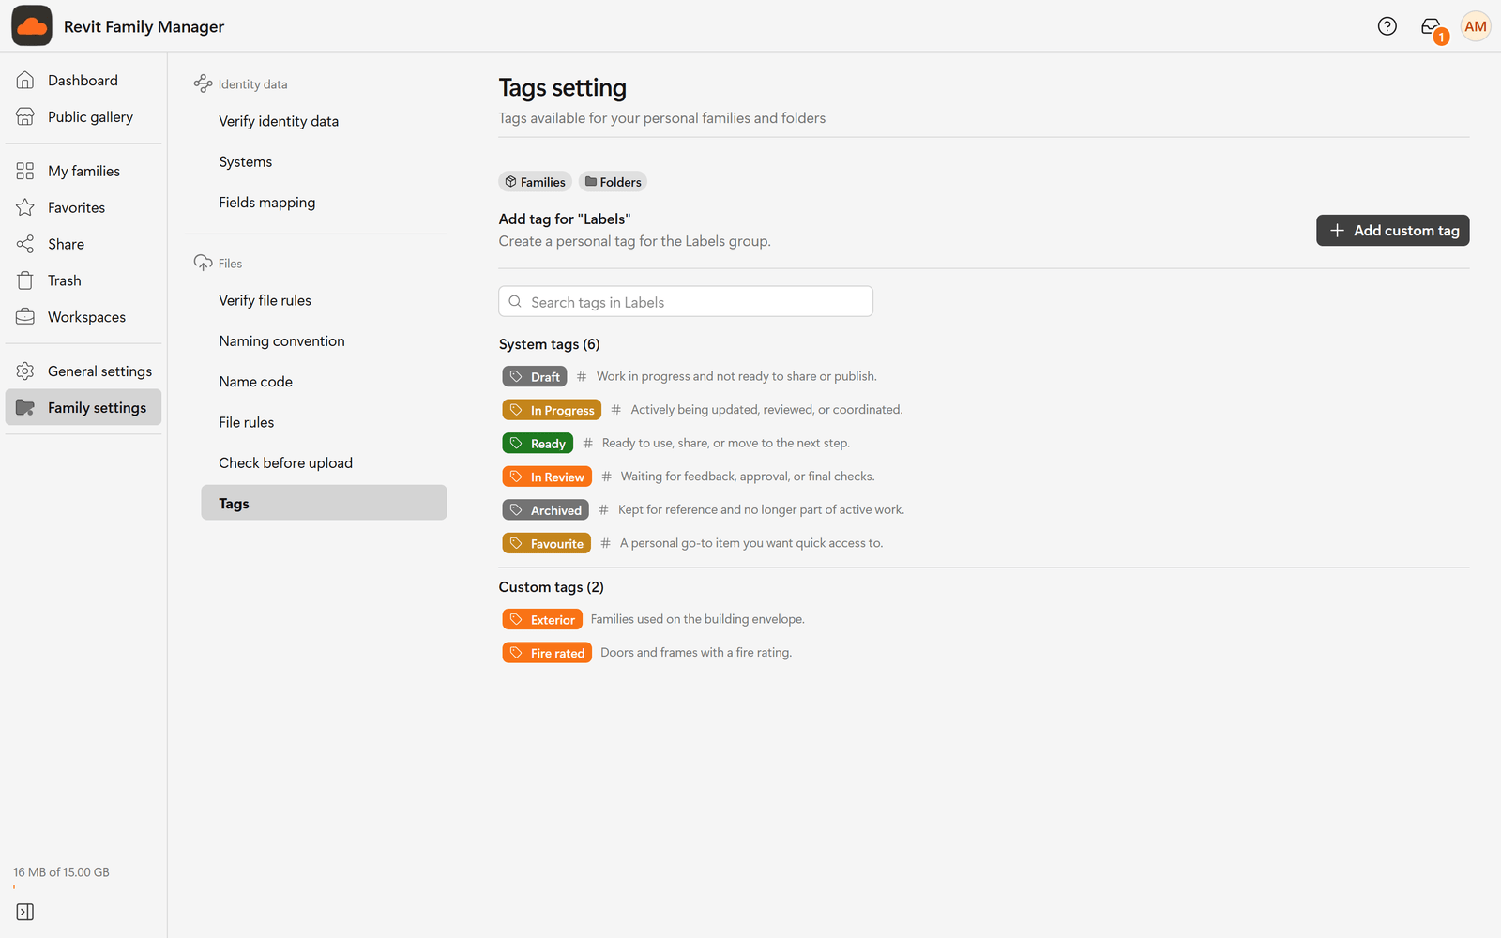Open Verify file rules page
Image resolution: width=1501 pixels, height=938 pixels.
324,300
